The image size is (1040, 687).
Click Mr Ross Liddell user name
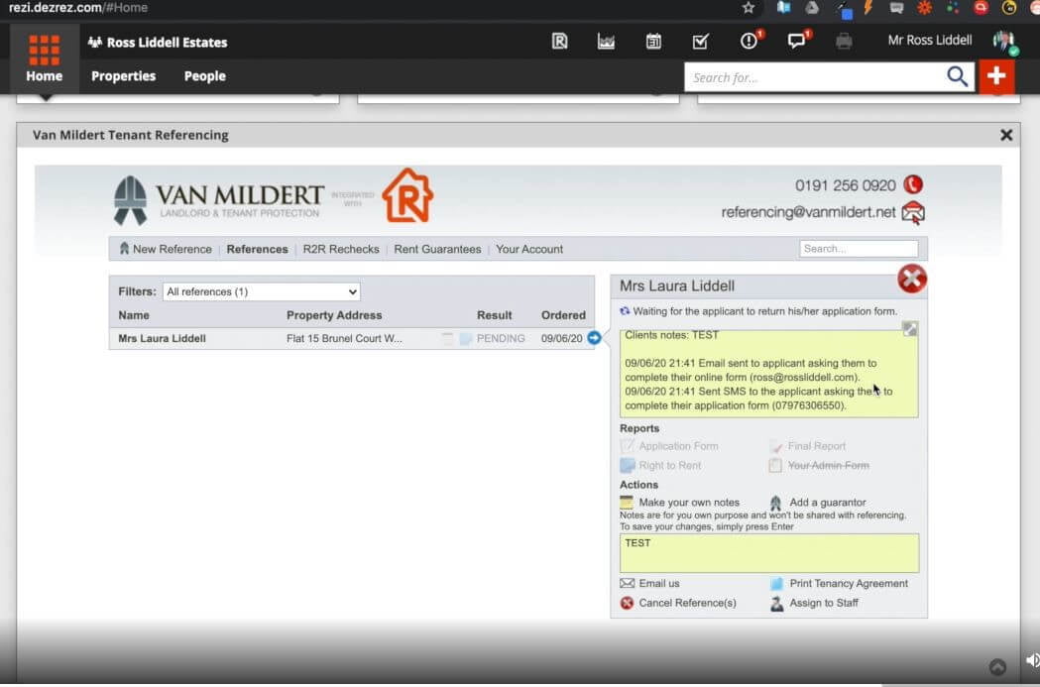[929, 40]
